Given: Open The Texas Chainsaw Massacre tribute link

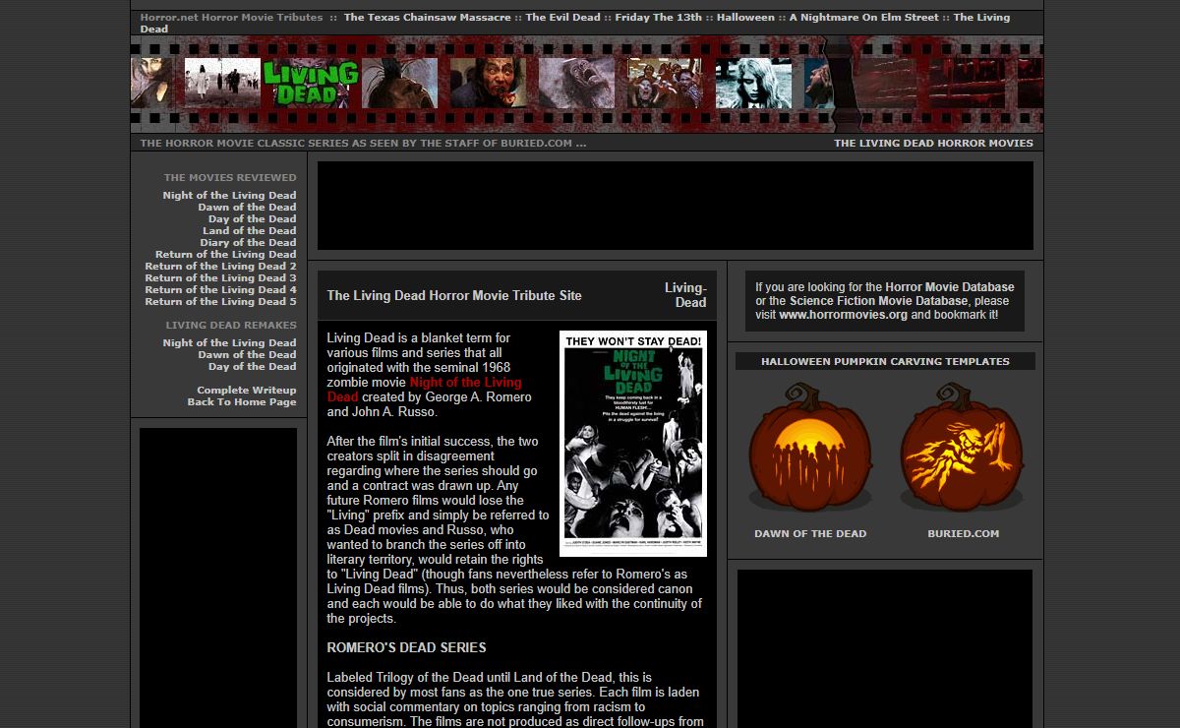Looking at the screenshot, I should pyautogui.click(x=427, y=18).
